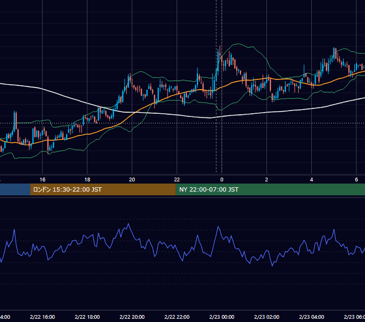Click the blue session bar before ロンドン
This screenshot has width=365, height=322.
click(15, 189)
